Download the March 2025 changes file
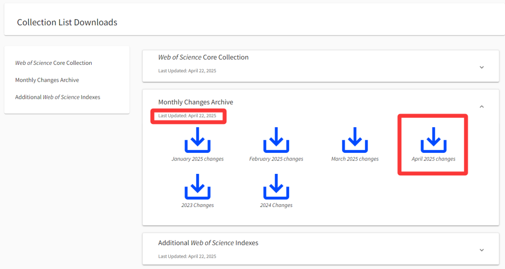 [354, 140]
